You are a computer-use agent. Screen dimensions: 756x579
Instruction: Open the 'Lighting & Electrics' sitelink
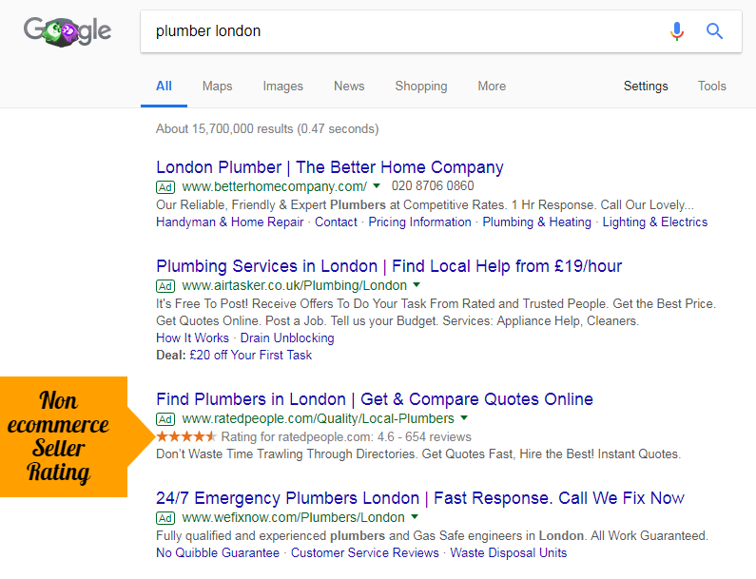click(655, 222)
